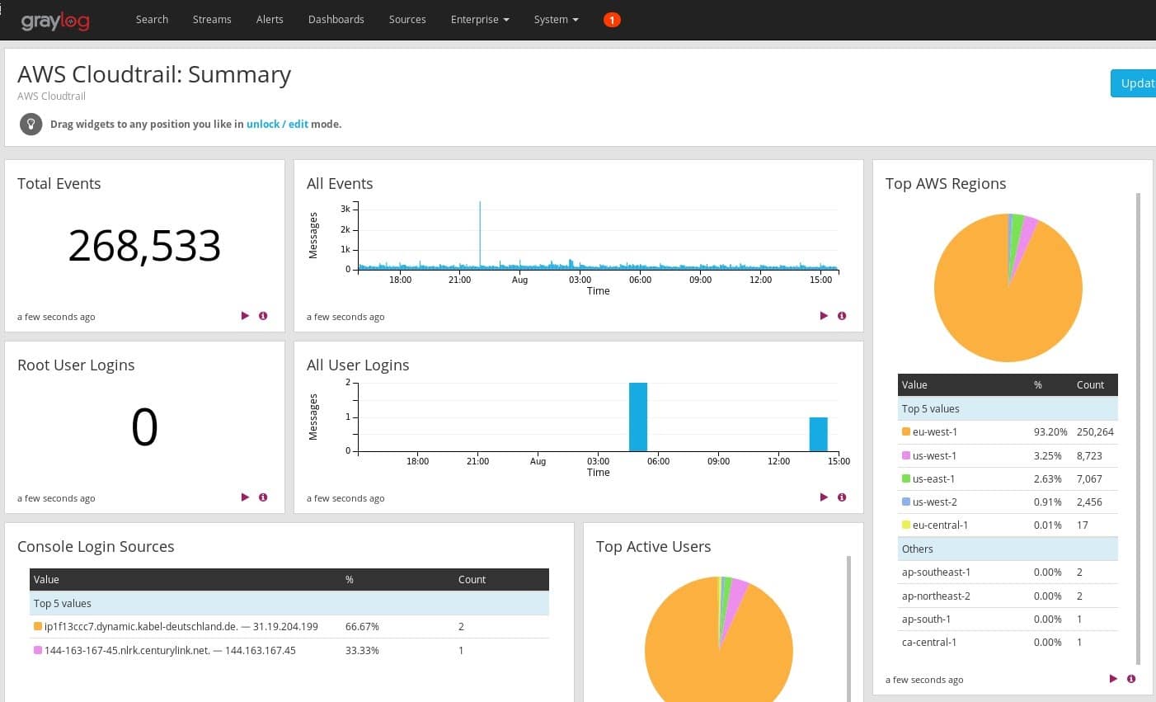The image size is (1156, 702).
Task: Open info icon on All User Logins widget
Action: coord(842,497)
